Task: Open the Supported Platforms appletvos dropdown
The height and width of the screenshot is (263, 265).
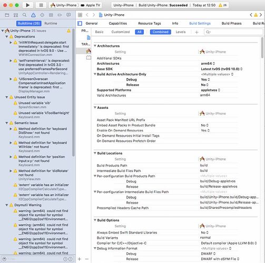Action: point(210,90)
